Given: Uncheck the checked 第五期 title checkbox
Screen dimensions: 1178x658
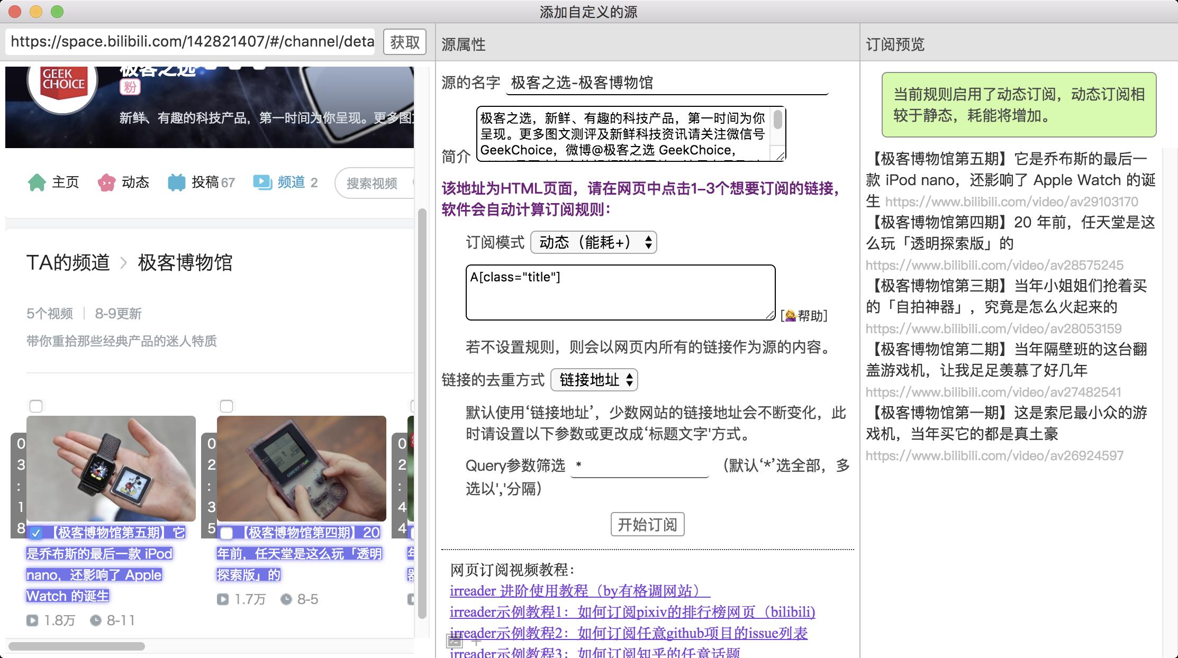Looking at the screenshot, I should pos(35,533).
